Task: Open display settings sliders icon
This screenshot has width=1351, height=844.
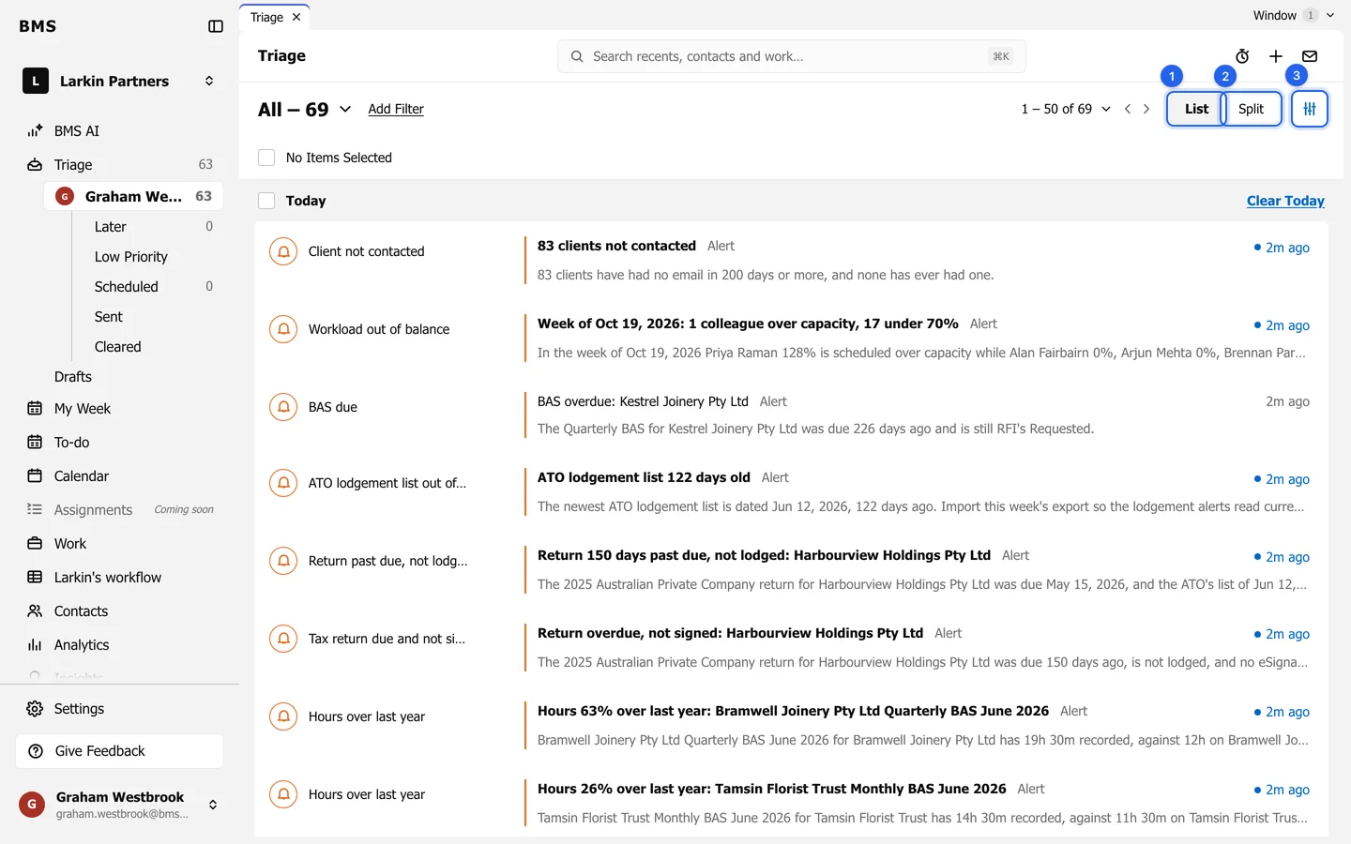Action: pos(1310,109)
